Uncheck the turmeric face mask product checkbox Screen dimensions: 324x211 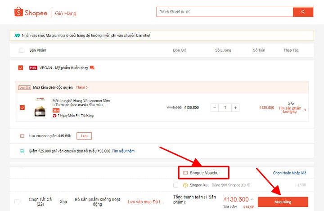pos(22,108)
